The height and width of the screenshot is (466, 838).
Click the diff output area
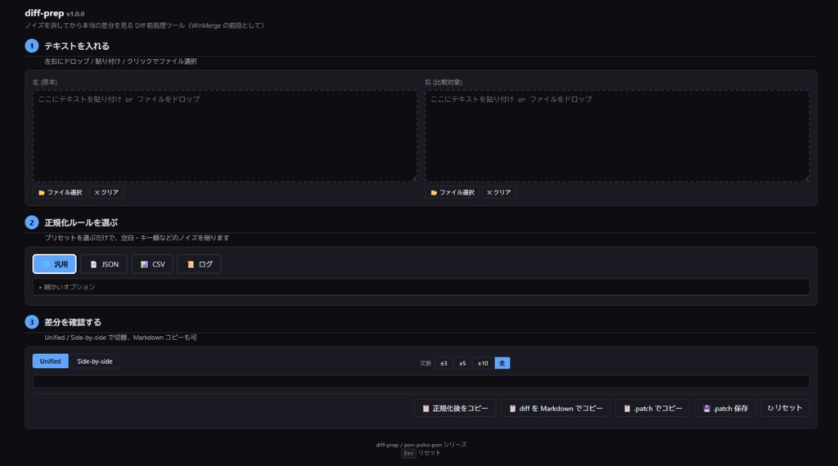pyautogui.click(x=421, y=381)
